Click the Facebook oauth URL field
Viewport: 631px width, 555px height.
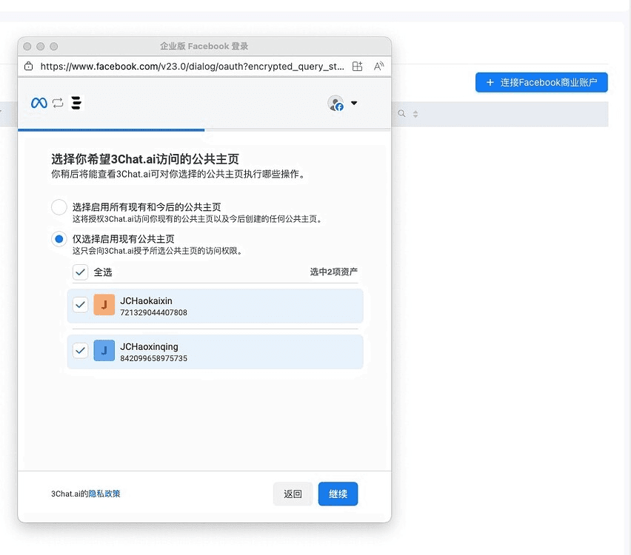click(x=192, y=67)
